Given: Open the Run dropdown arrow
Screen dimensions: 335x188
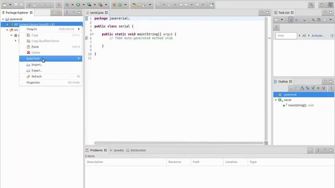Looking at the screenshot, I should point(84,5).
